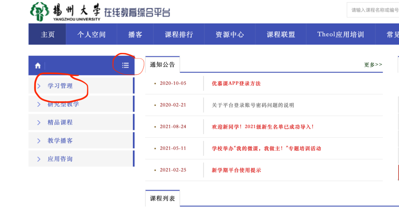399x210 pixels.
Task: Select 教学播客 in the sidebar
Action: (x=60, y=141)
